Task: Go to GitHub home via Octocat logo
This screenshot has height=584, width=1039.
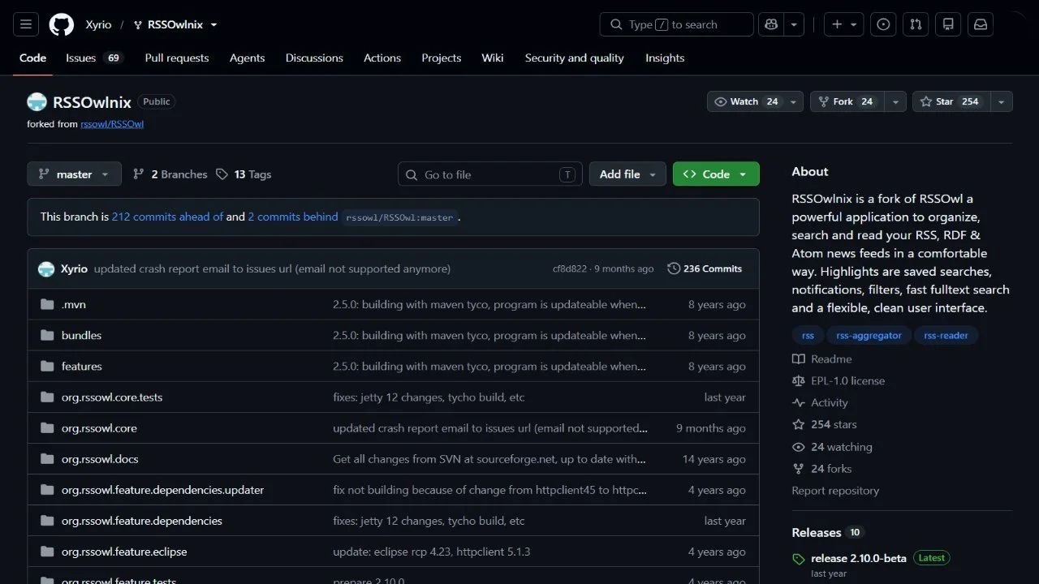Action: [x=62, y=24]
